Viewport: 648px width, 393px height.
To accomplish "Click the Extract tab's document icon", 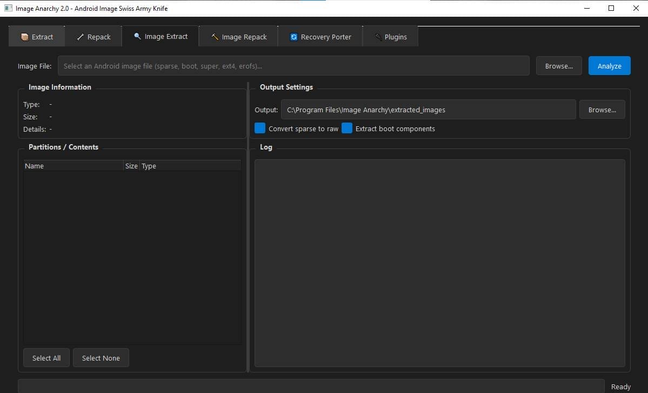I will (25, 36).
